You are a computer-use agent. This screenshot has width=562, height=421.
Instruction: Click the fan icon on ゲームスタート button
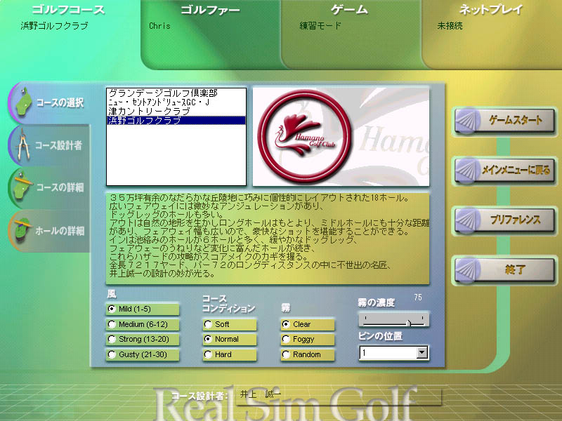point(468,121)
